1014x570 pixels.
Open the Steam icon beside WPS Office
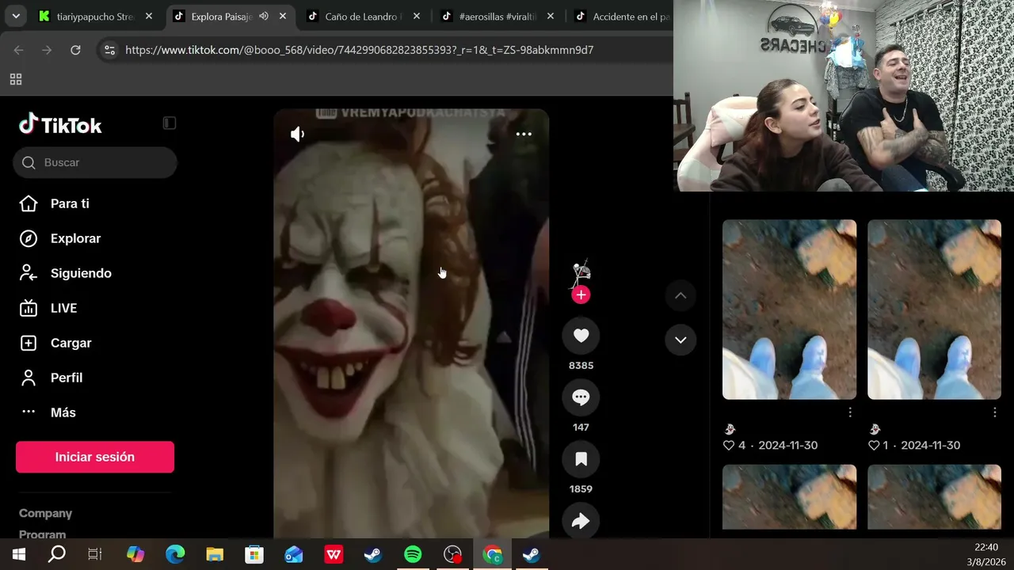(373, 555)
